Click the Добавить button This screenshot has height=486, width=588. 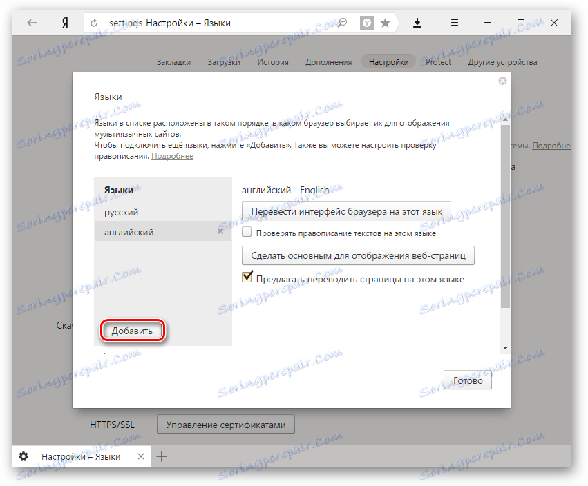click(132, 331)
